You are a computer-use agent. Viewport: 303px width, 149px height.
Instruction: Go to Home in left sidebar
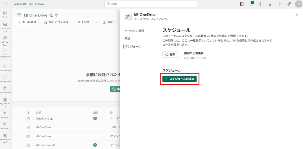click(5, 14)
